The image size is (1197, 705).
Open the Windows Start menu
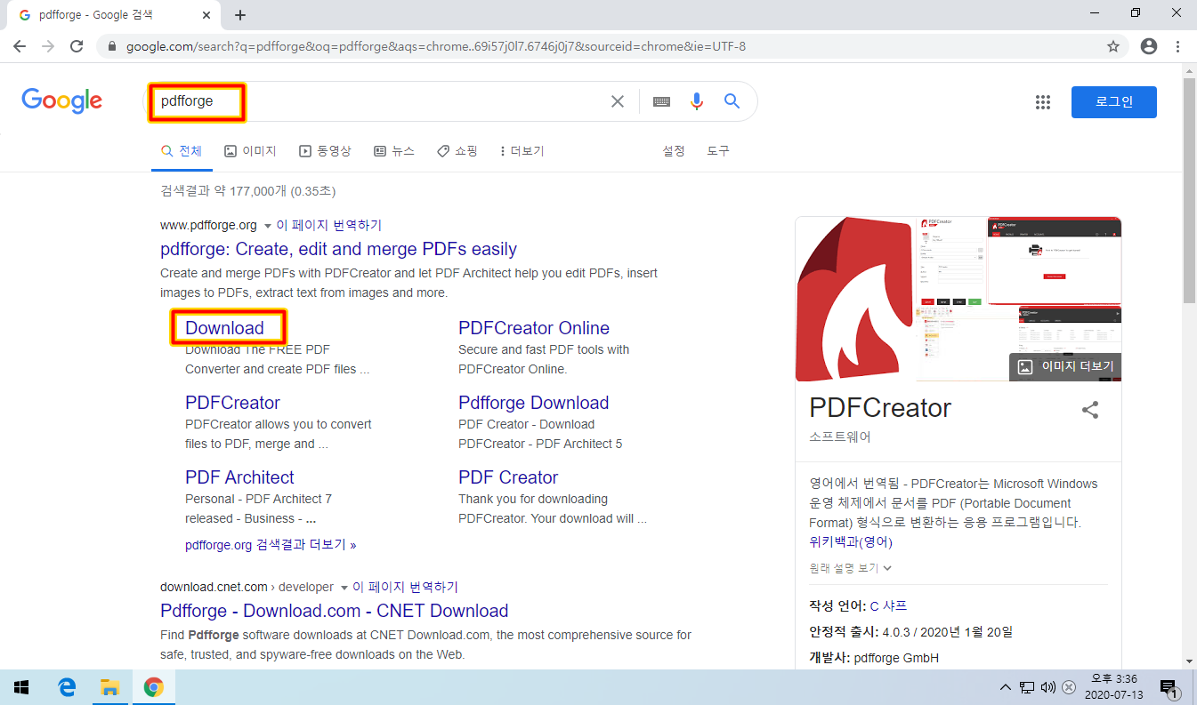tap(21, 687)
